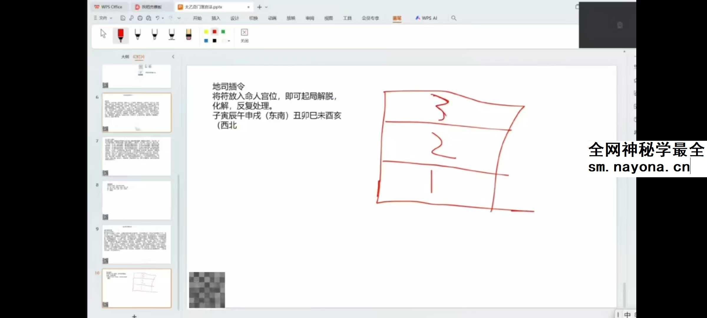Pick the green ink color swatch
Viewport: 707px width, 318px height.
(223, 32)
